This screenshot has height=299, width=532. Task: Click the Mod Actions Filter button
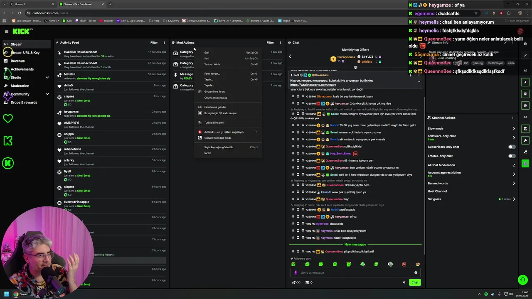[270, 42]
